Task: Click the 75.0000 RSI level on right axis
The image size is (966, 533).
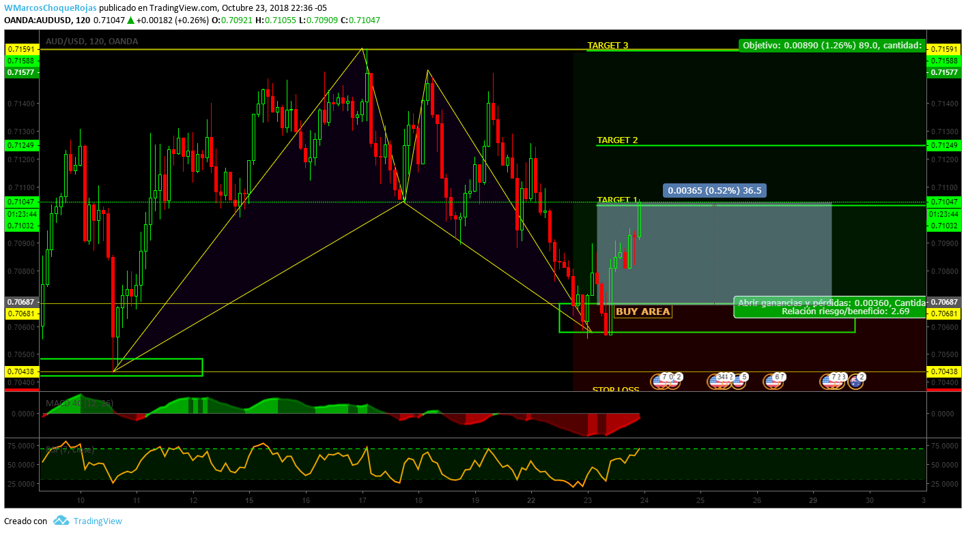Action: (946, 446)
